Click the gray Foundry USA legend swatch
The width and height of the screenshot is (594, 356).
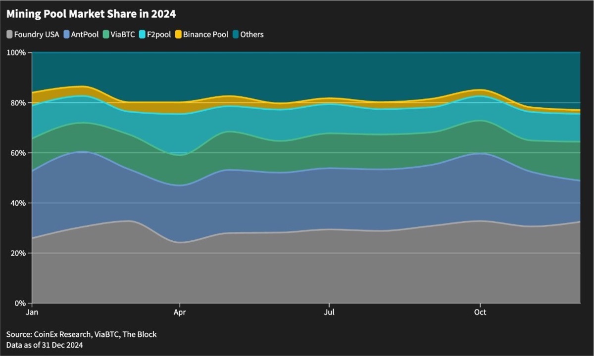pos(9,35)
